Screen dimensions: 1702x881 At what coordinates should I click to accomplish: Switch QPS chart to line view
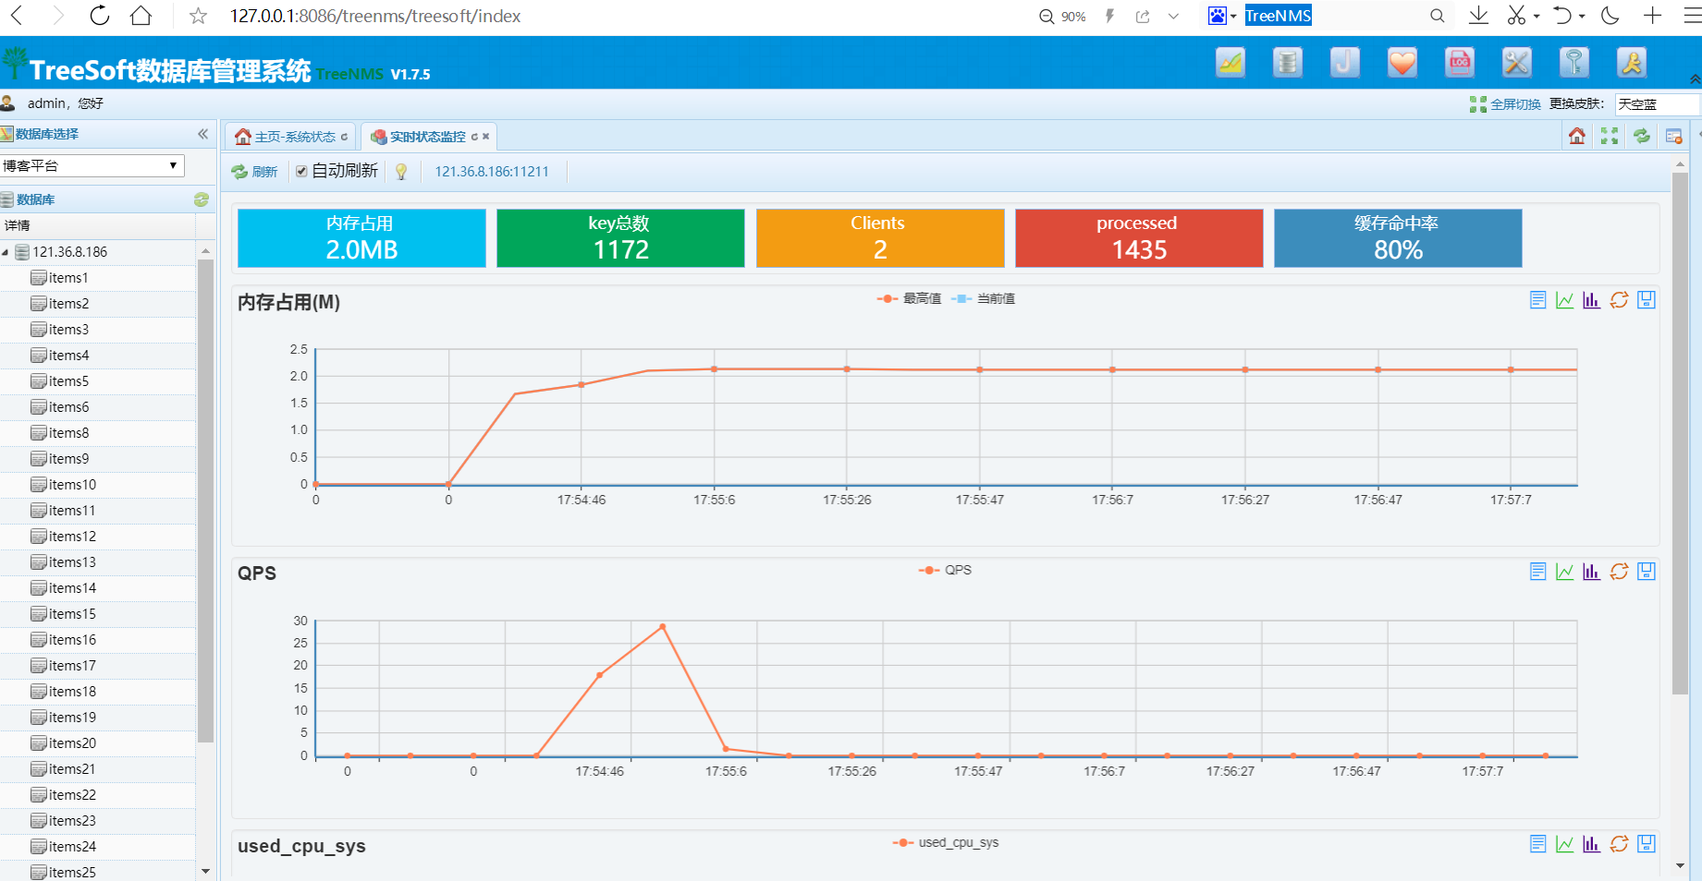click(x=1564, y=572)
